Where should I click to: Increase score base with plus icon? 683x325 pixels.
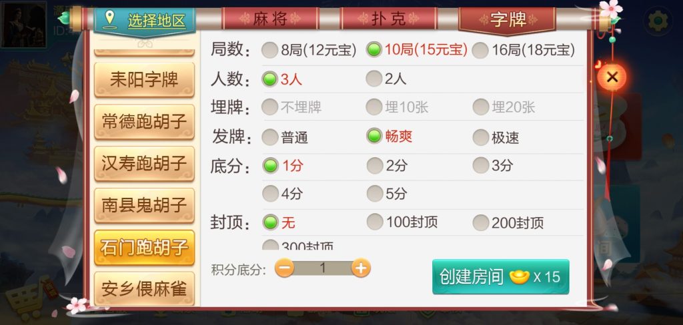[361, 268]
